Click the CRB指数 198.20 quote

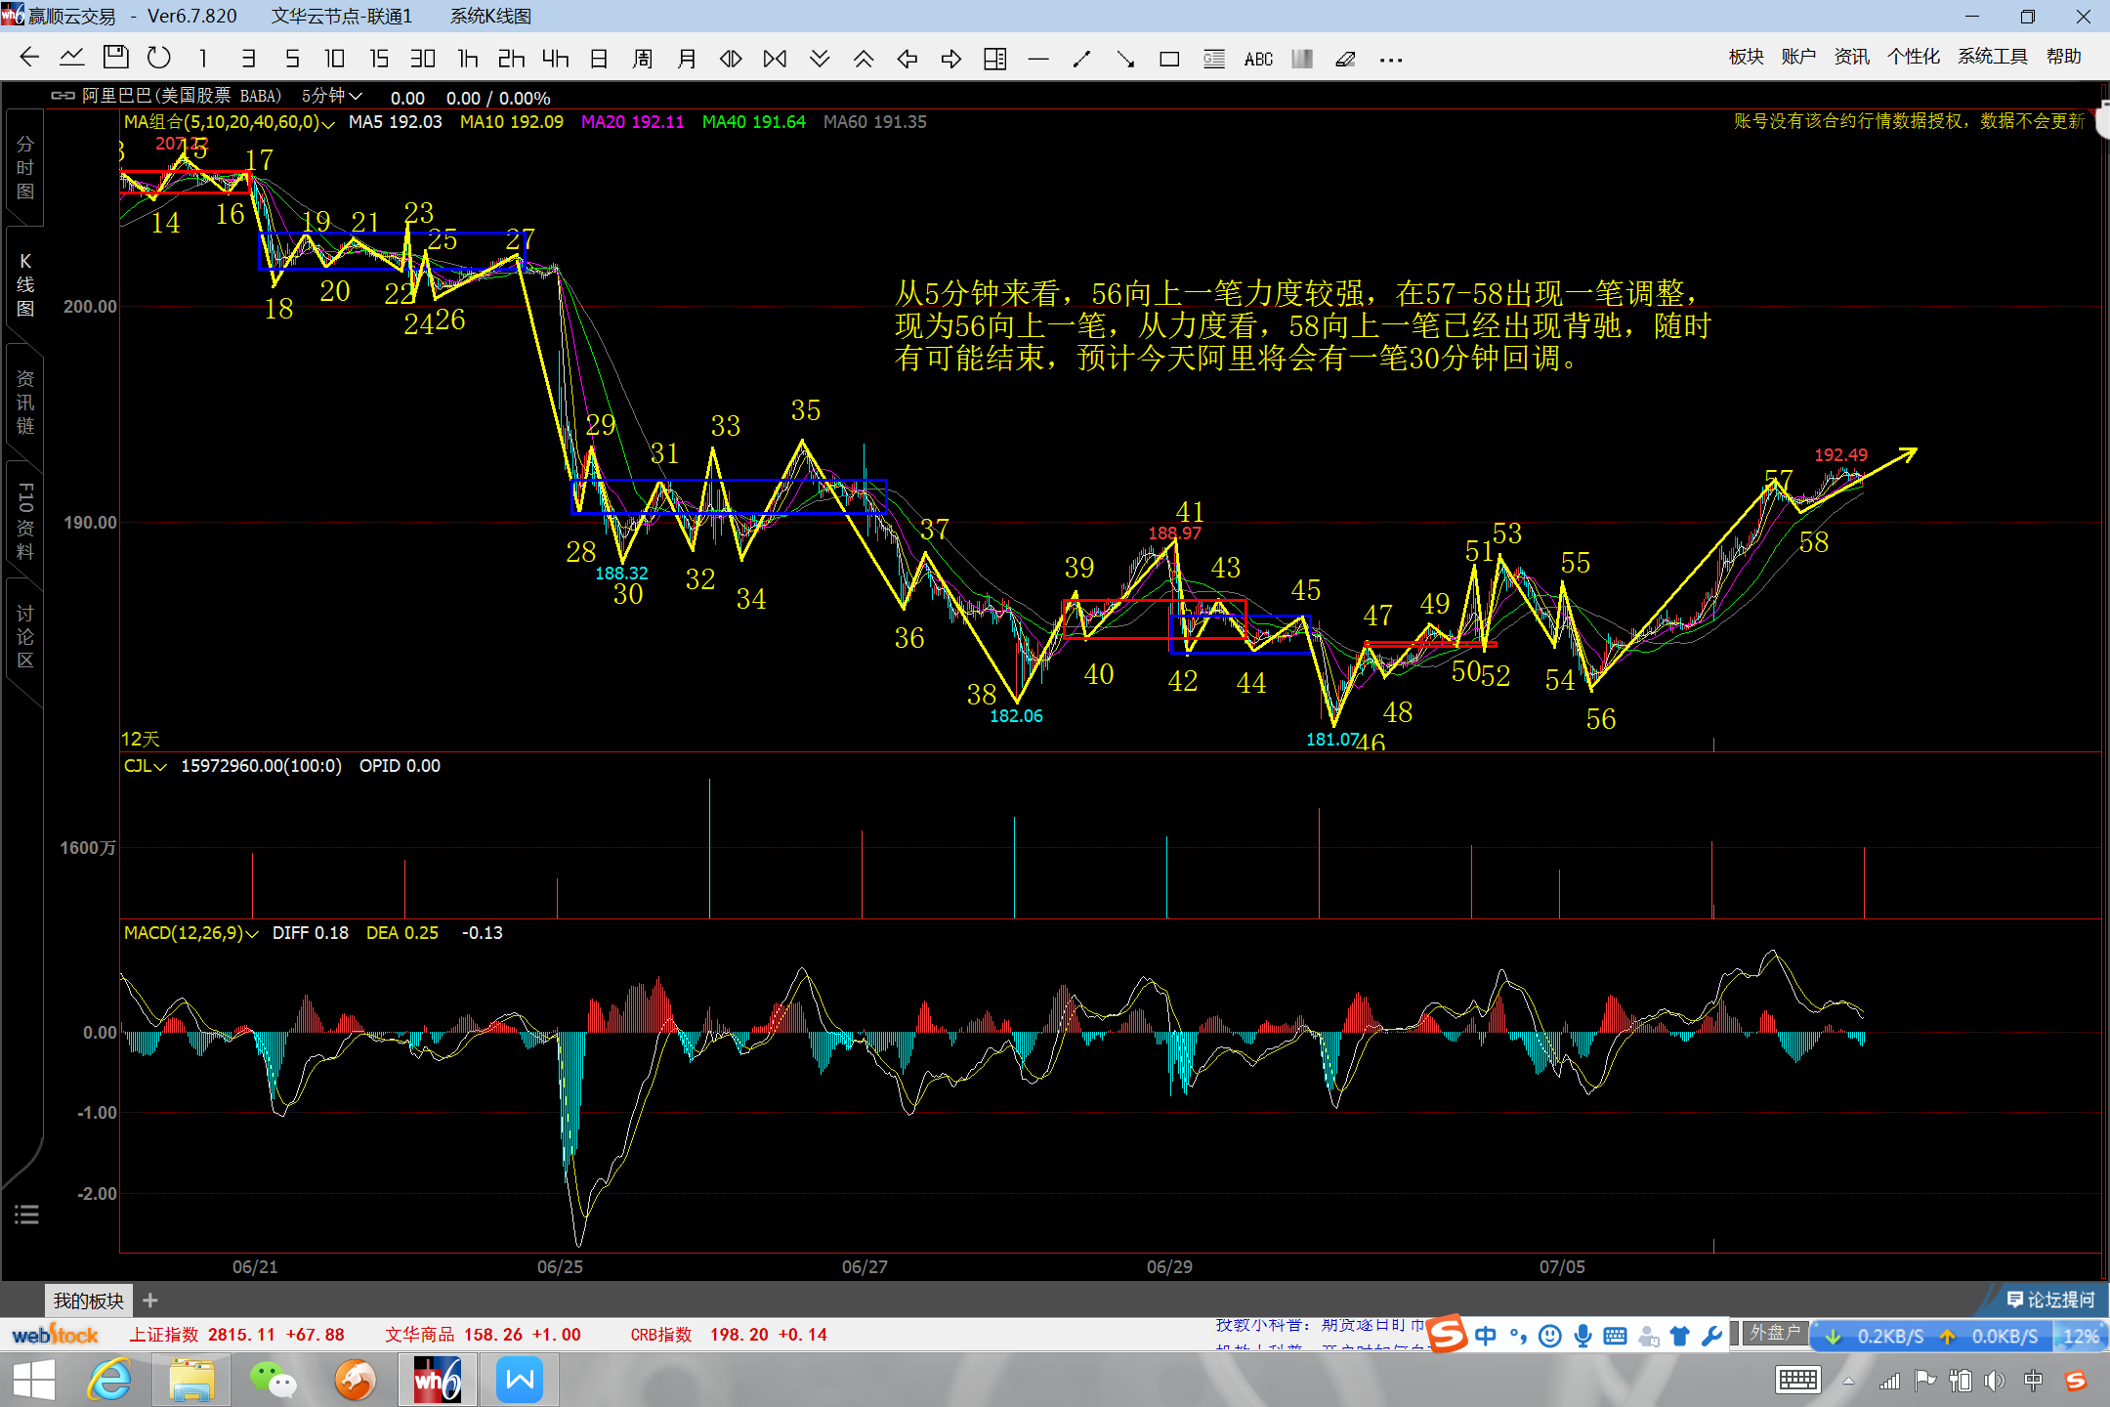[729, 1335]
